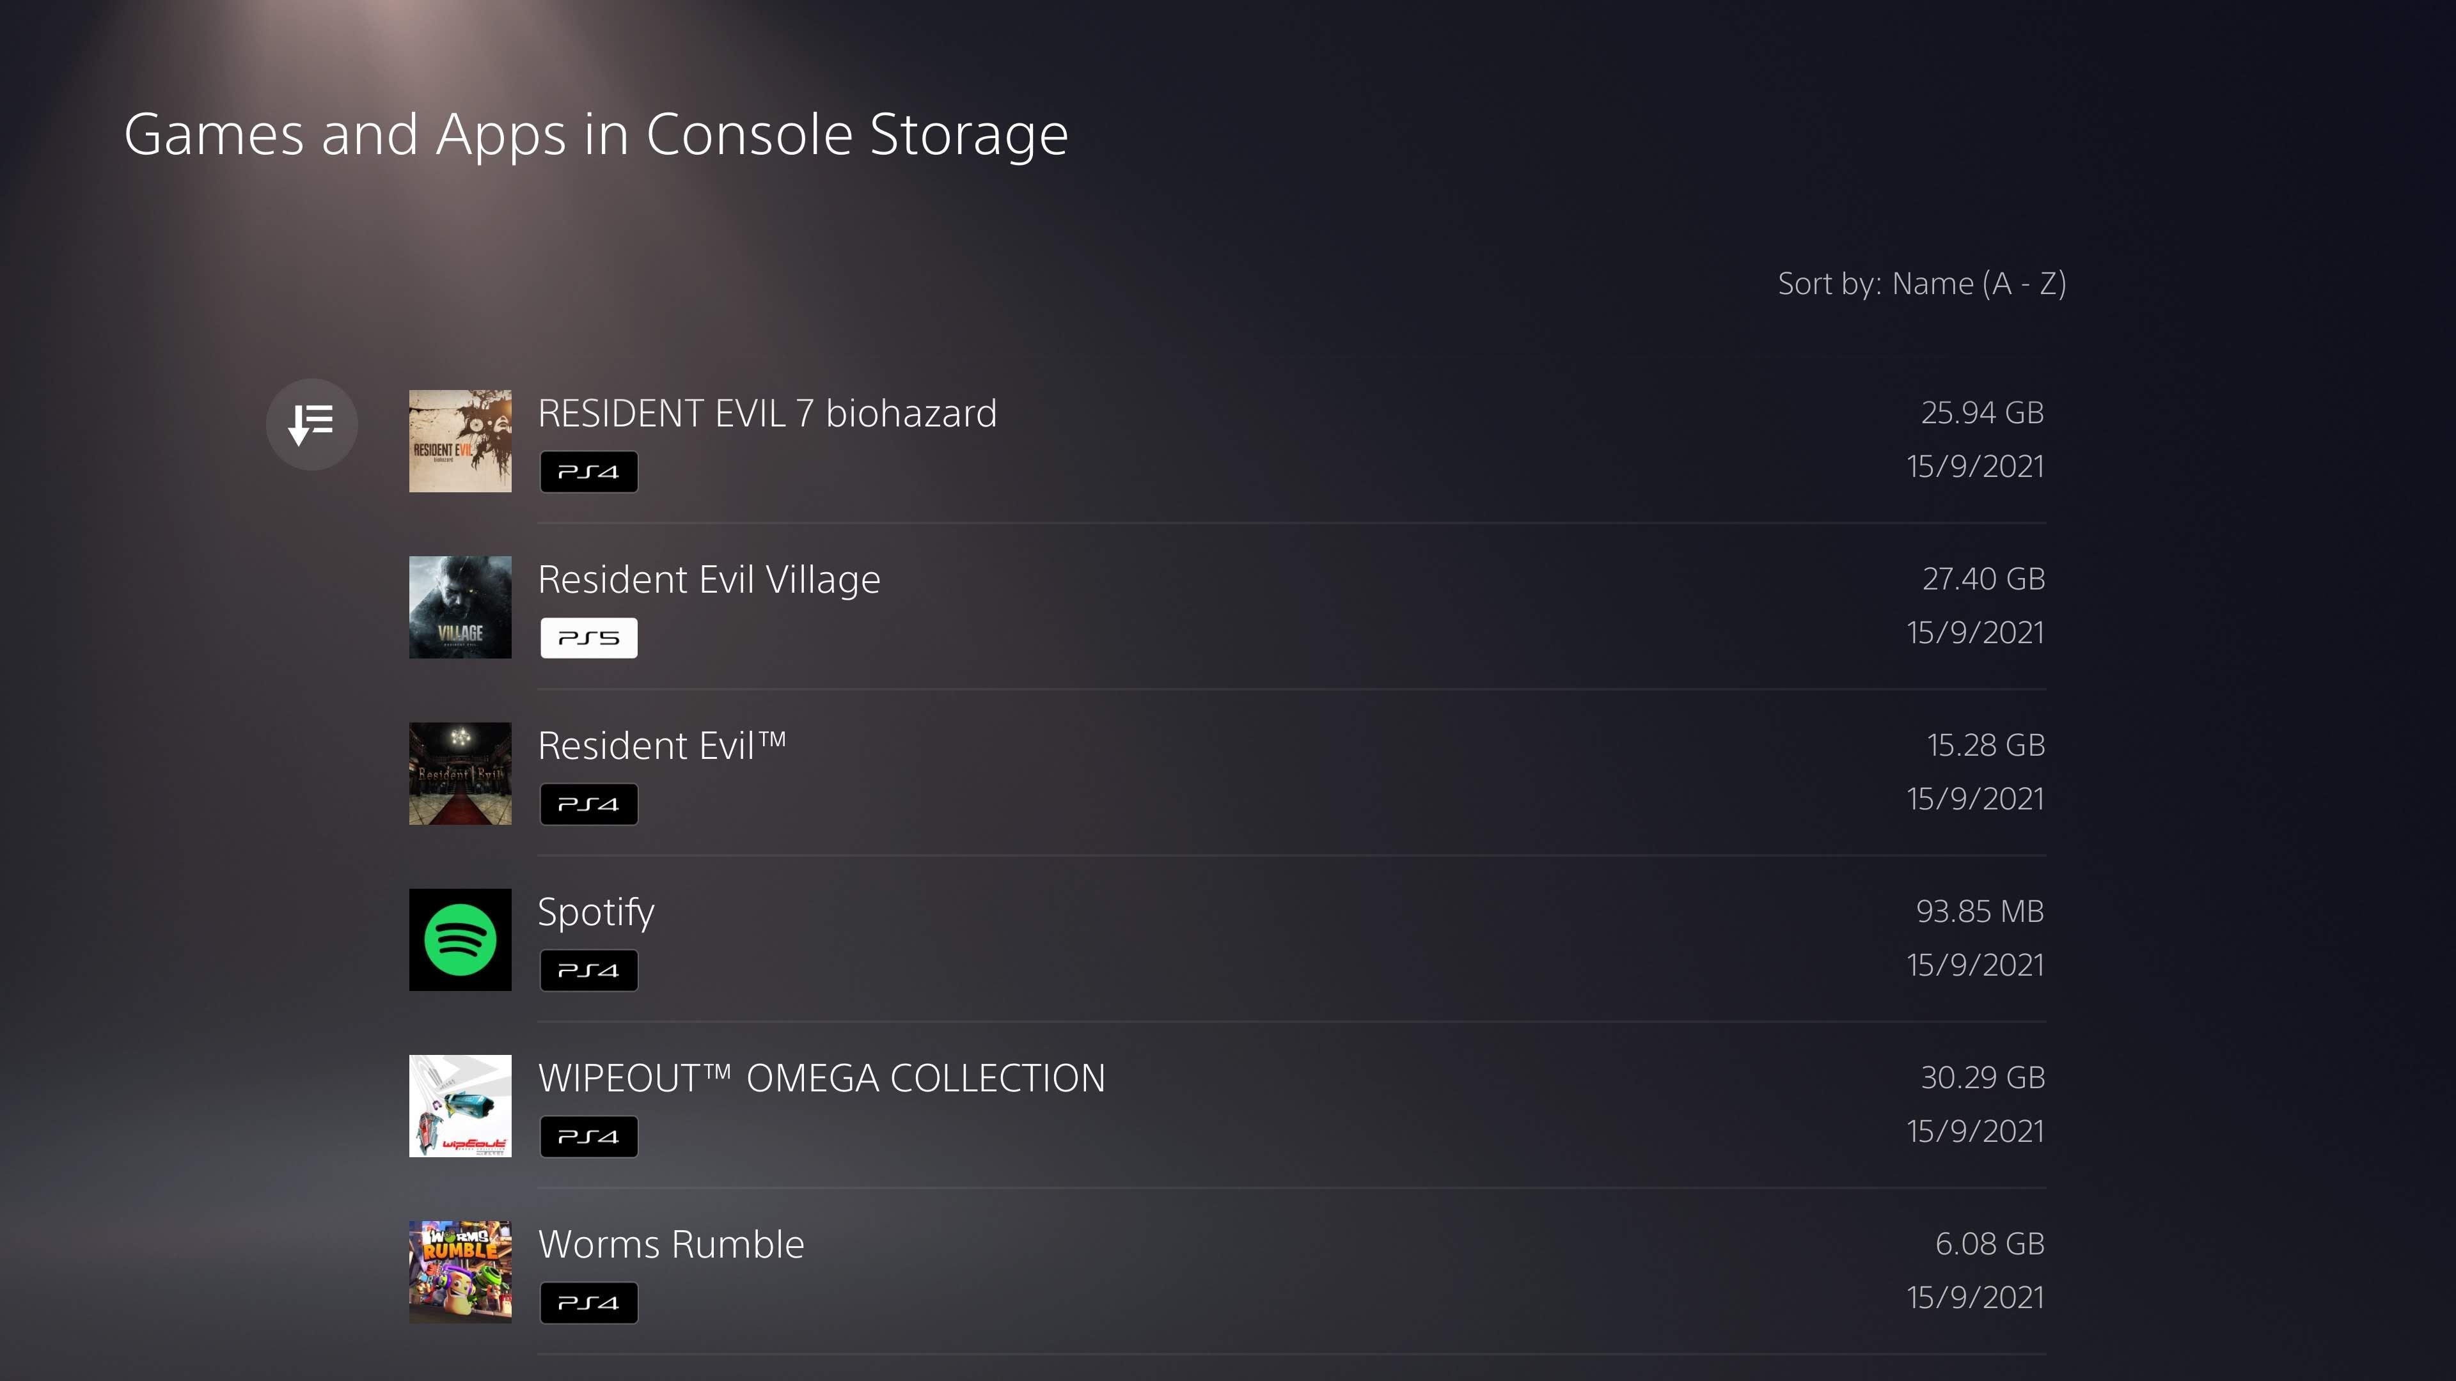
Task: Open WIPEOUT OMEGA COLLECTION storage details
Action: click(x=1240, y=1105)
